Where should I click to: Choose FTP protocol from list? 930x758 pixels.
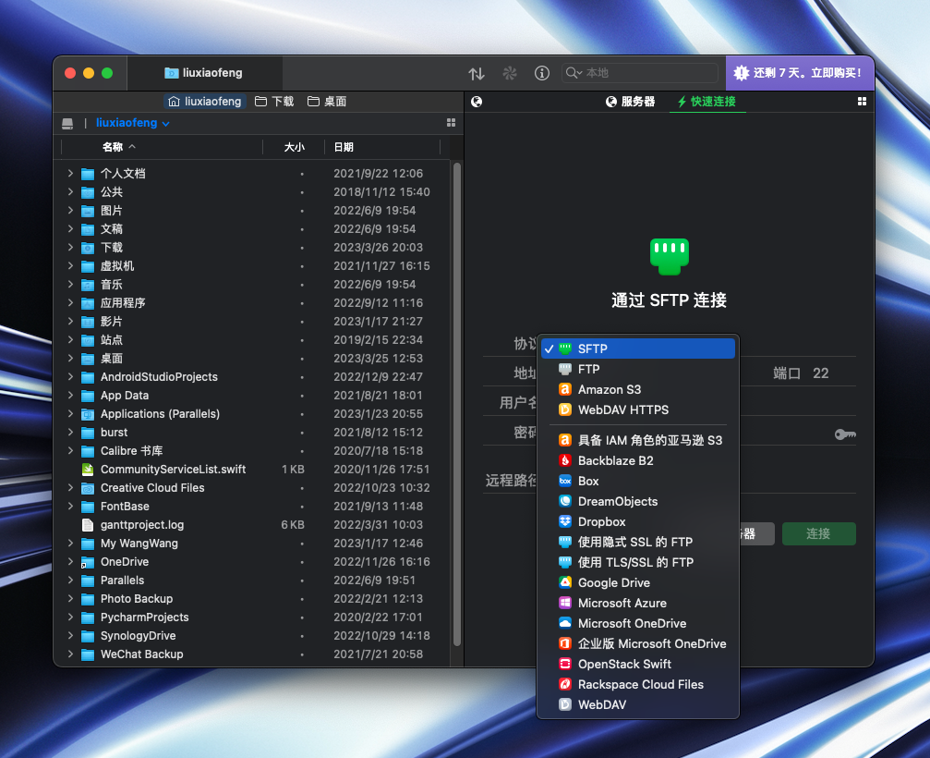click(638, 369)
